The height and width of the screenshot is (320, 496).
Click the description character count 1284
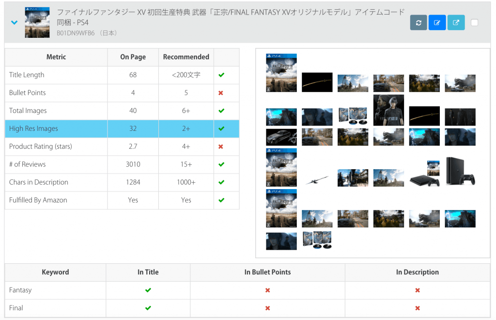click(x=133, y=182)
